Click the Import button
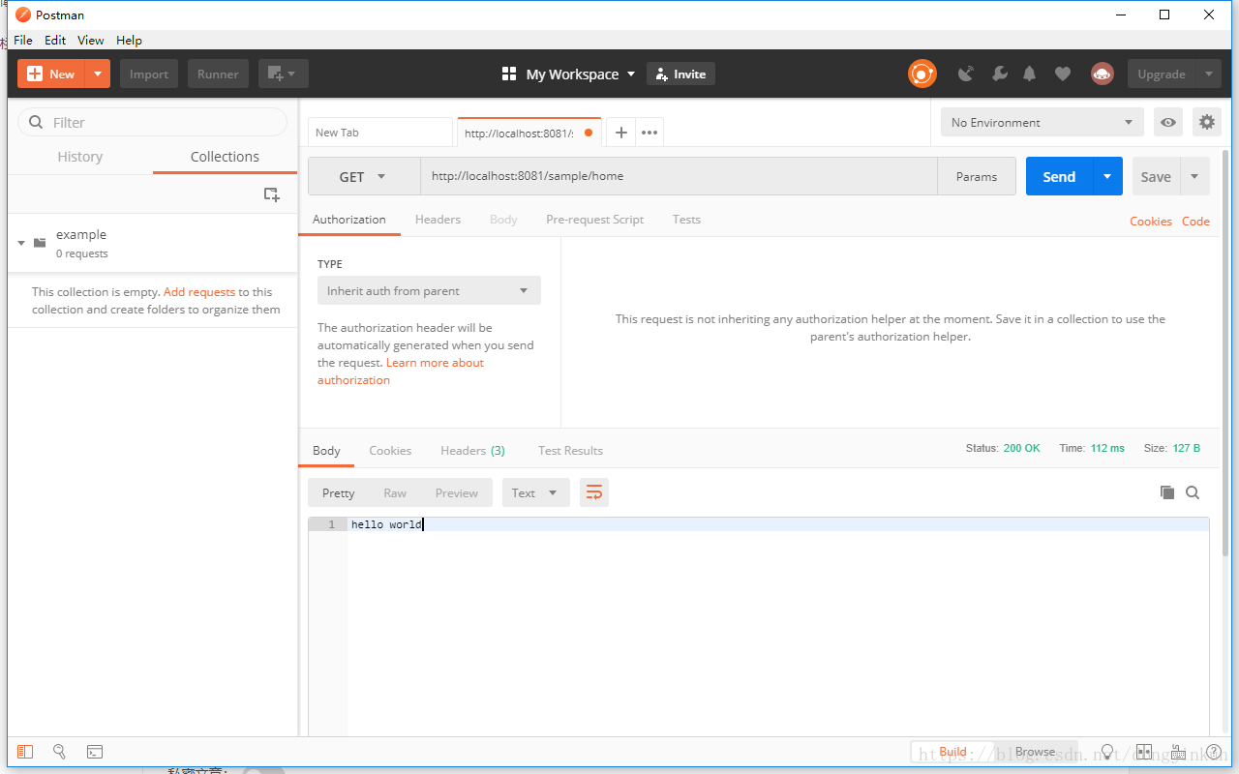Screen dimensions: 1239x774 pyautogui.click(x=149, y=74)
